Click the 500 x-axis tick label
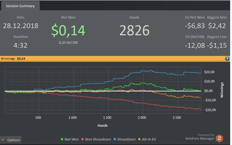Image resolution: width=232 pixels, height=145 pixels. click(x=38, y=118)
